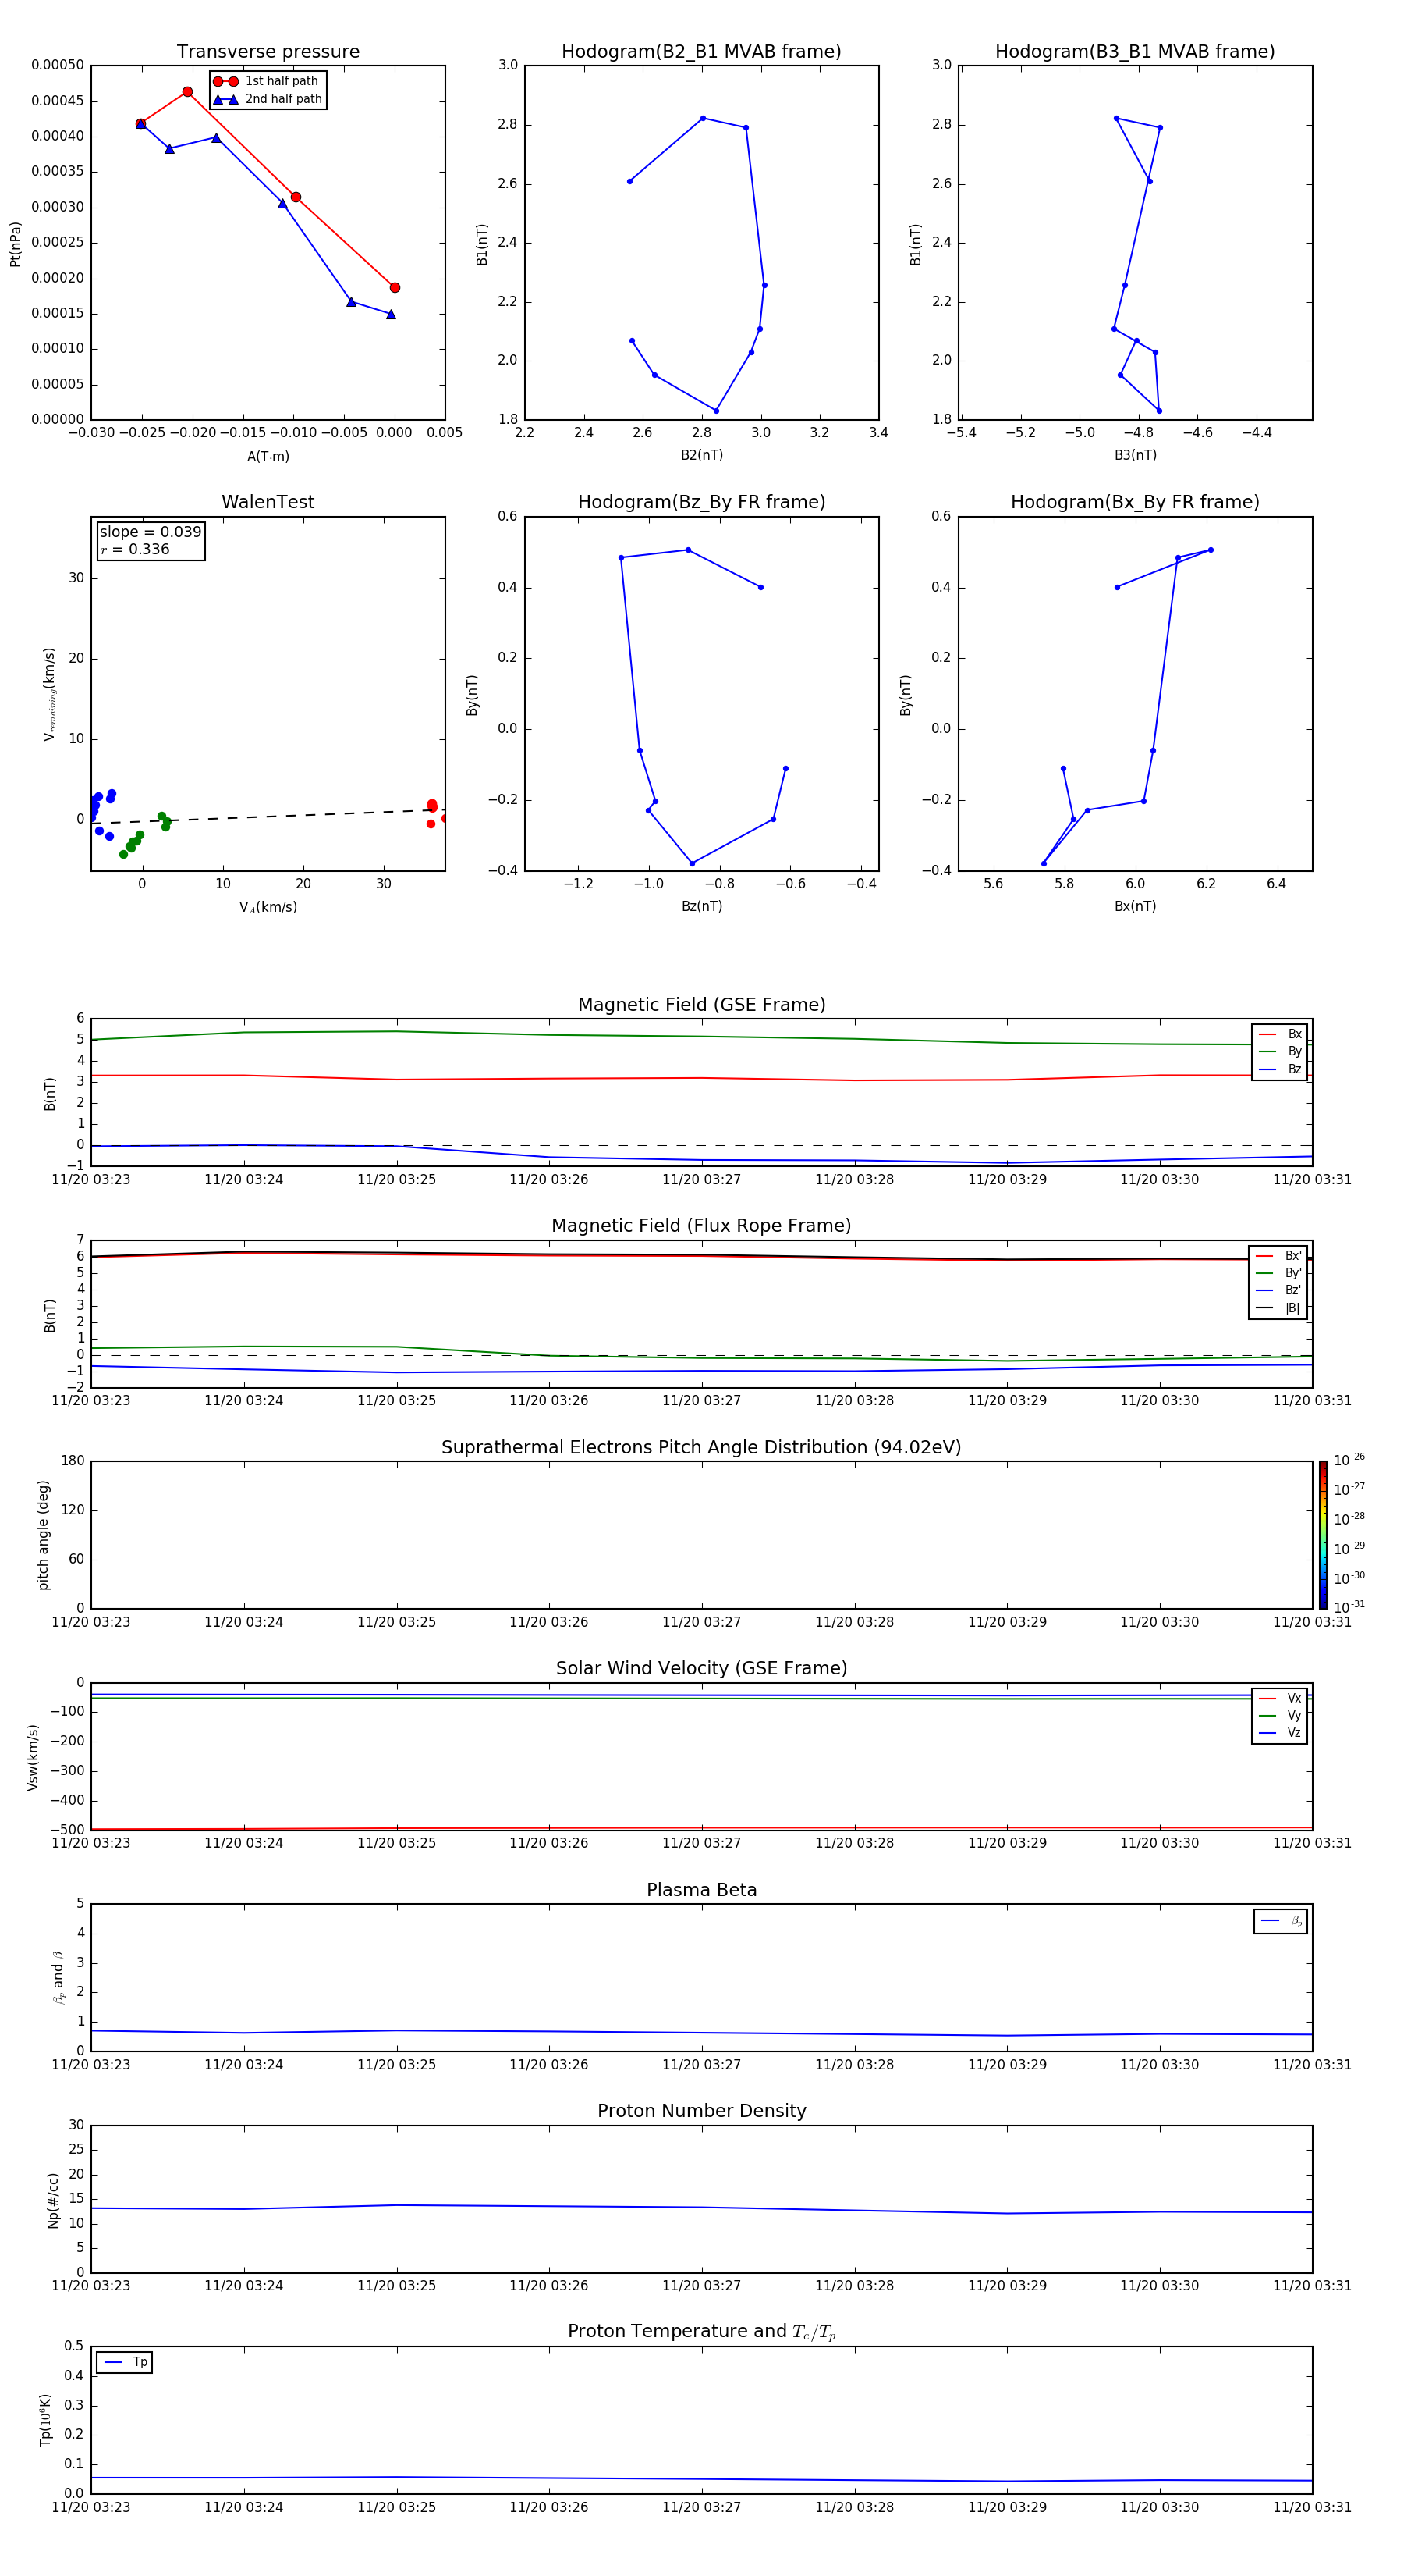Click the 'Magnetic Field (Flux Rope Frame)' title
Image resolution: width=1404 pixels, height=2576 pixels.
pos(701,1226)
